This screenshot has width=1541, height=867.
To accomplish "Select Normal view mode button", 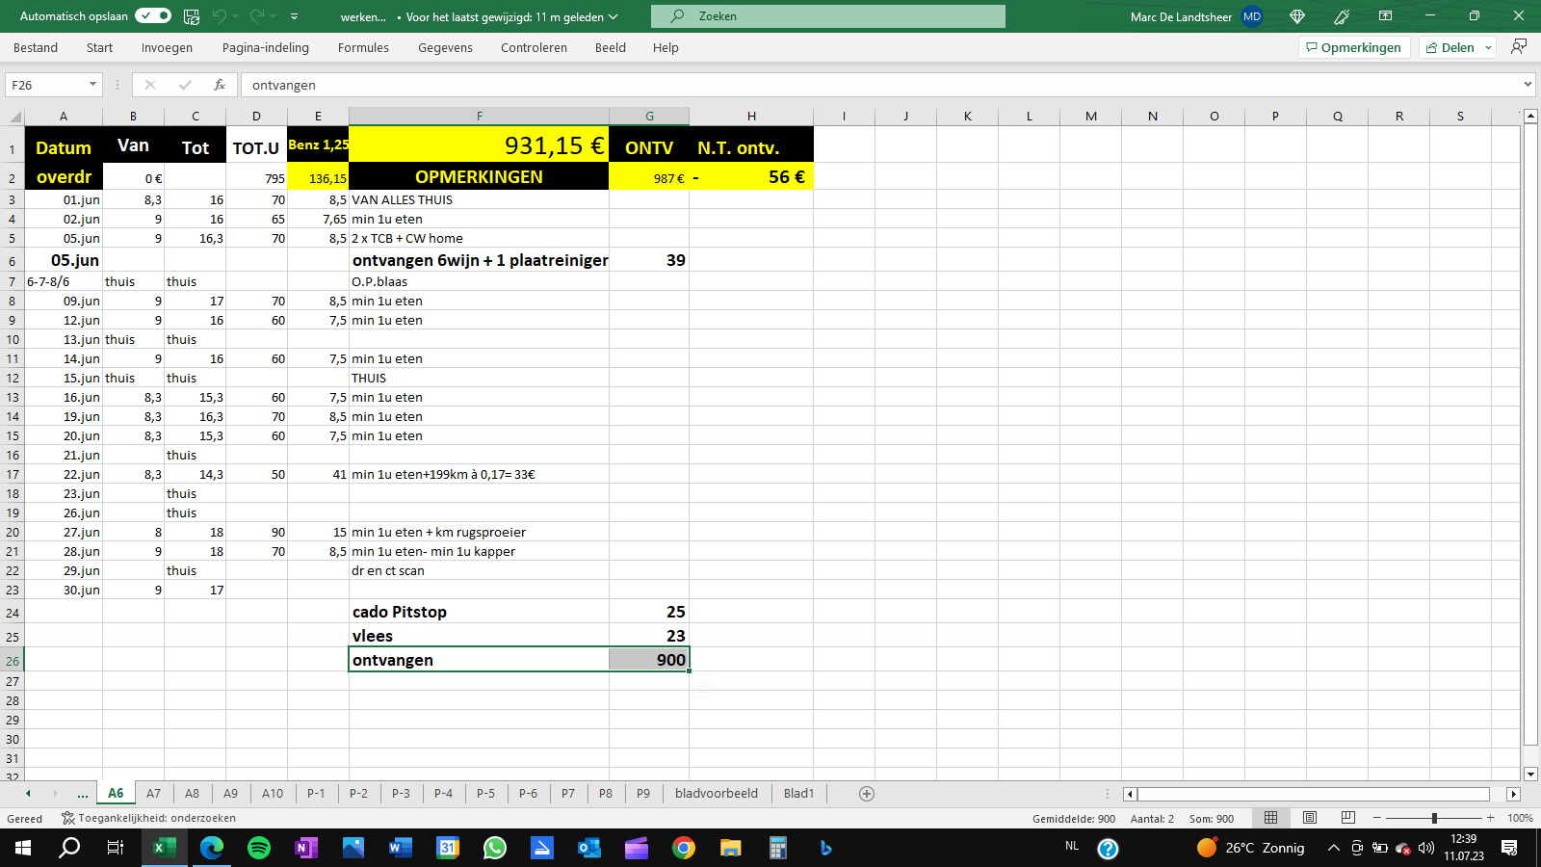I will [x=1271, y=818].
